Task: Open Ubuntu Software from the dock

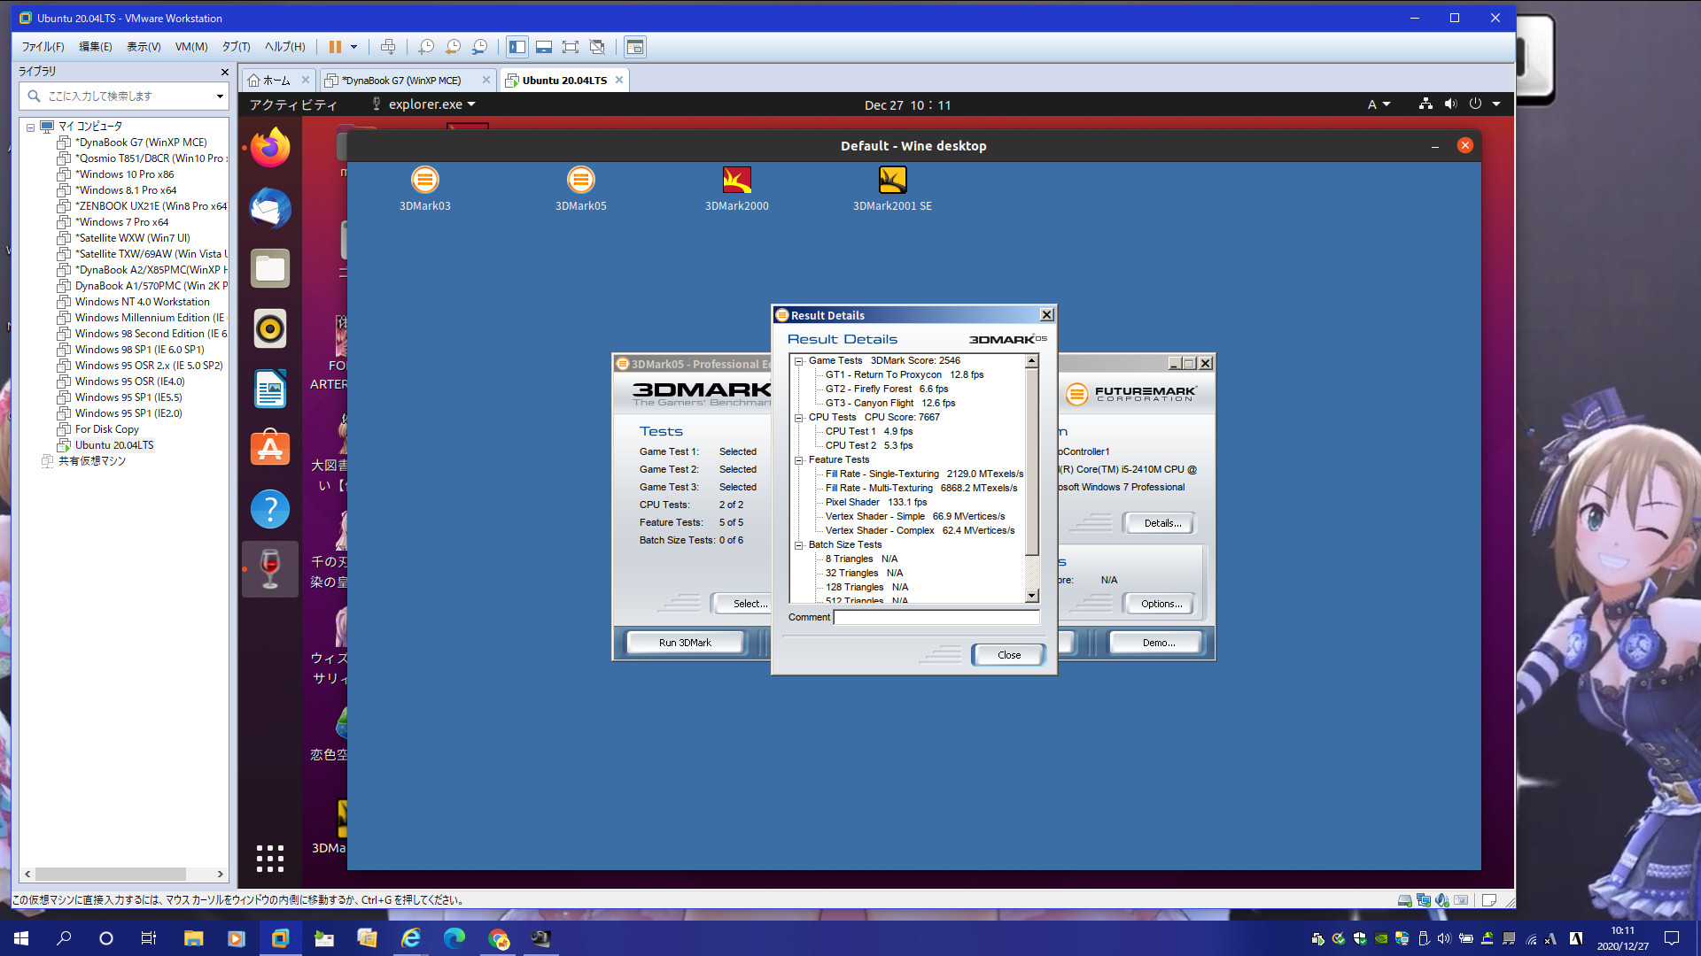Action: (x=270, y=449)
